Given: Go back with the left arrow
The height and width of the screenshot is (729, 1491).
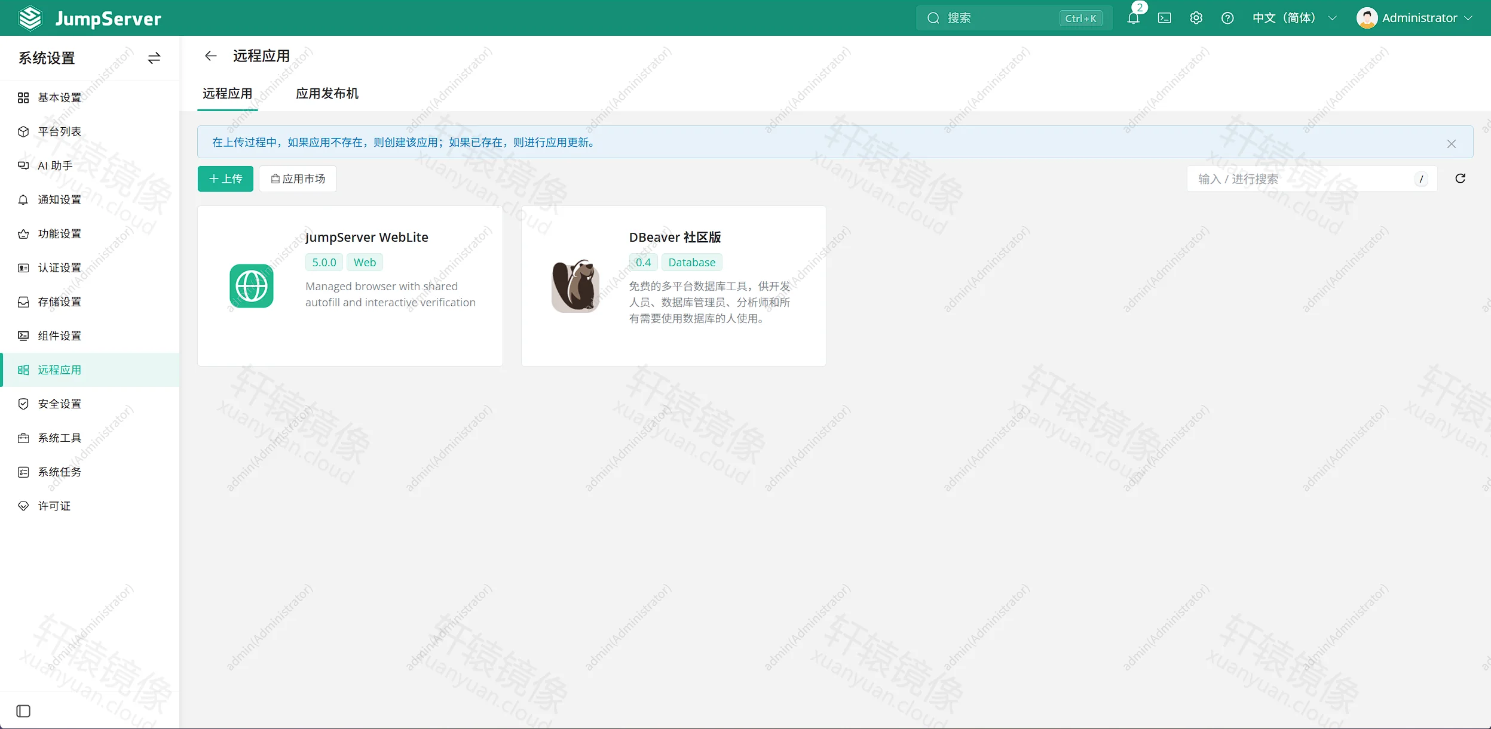Looking at the screenshot, I should 210,56.
